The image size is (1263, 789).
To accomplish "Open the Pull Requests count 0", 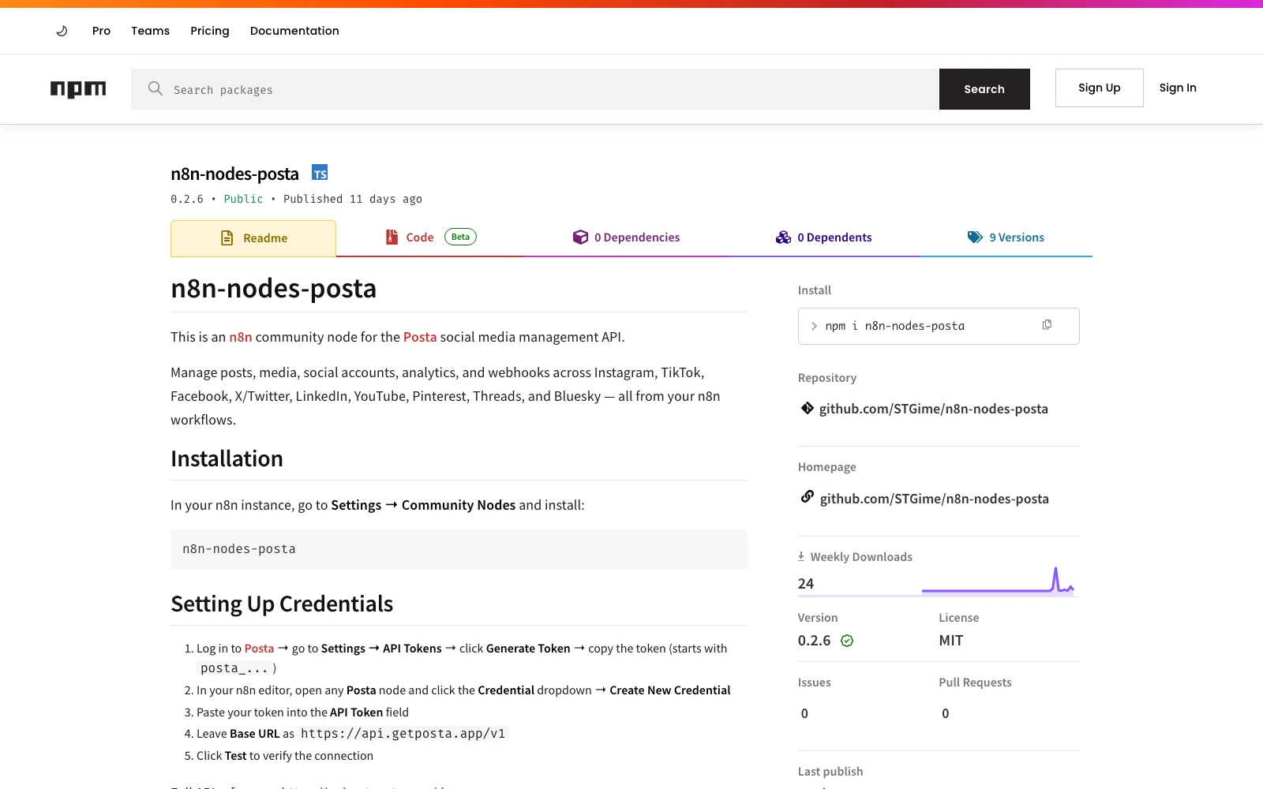I will 946,713.
